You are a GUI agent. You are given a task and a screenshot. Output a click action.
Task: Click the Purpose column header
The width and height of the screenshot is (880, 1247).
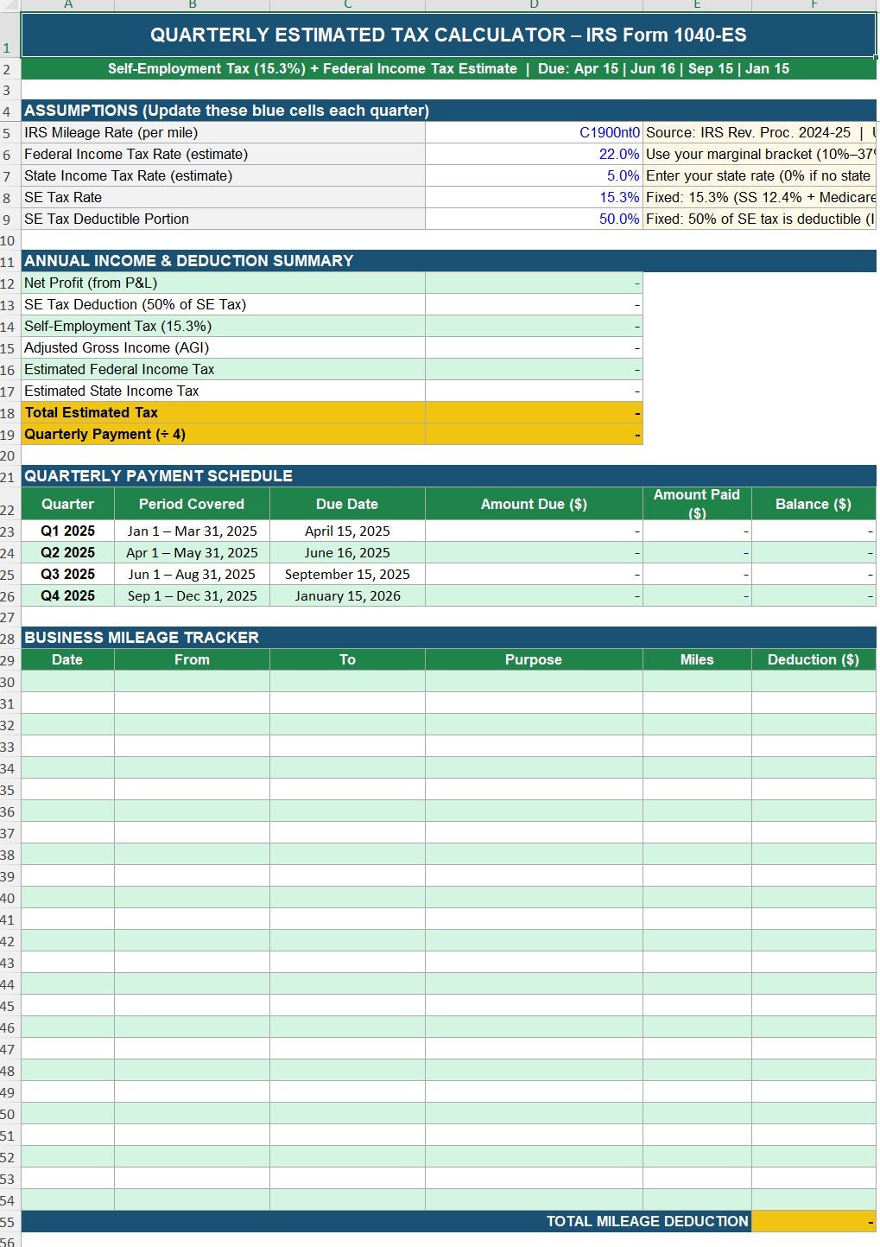534,659
